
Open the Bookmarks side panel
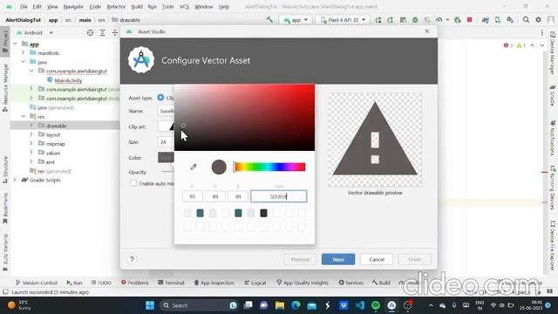pyautogui.click(x=5, y=208)
